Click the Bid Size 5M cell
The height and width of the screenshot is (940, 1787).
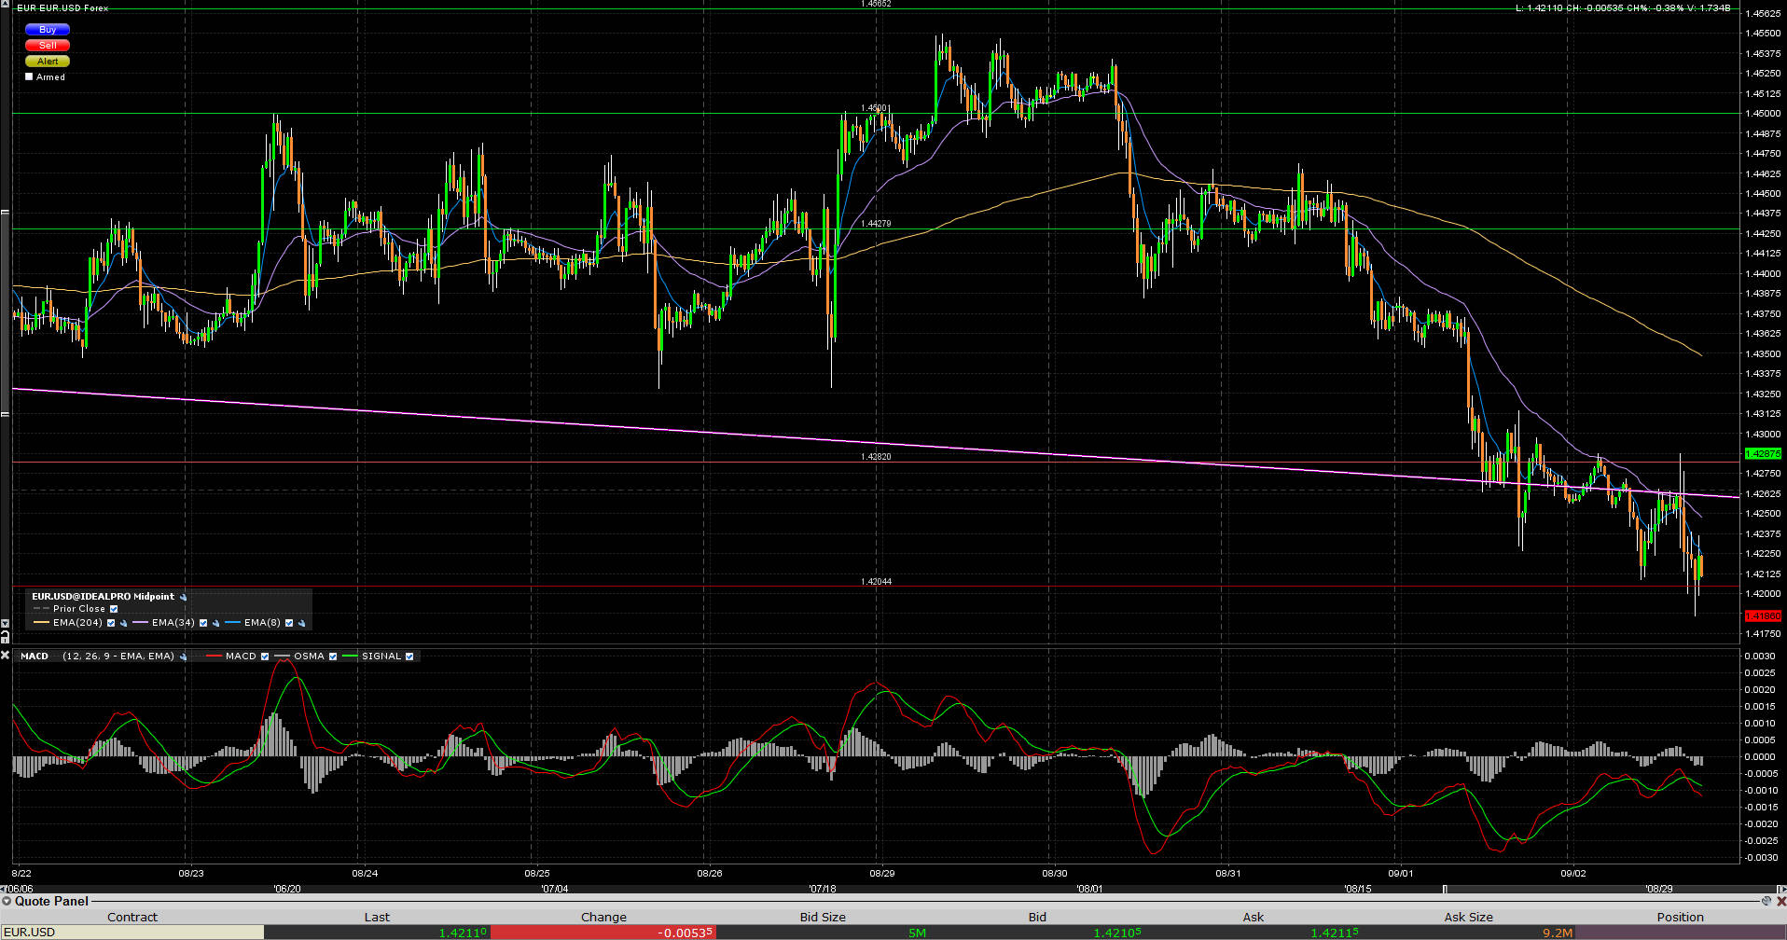823,933
